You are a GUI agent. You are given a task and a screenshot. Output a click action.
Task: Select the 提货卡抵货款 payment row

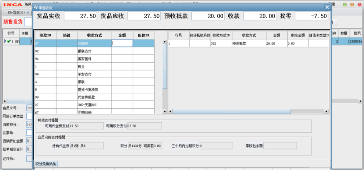pos(95,89)
